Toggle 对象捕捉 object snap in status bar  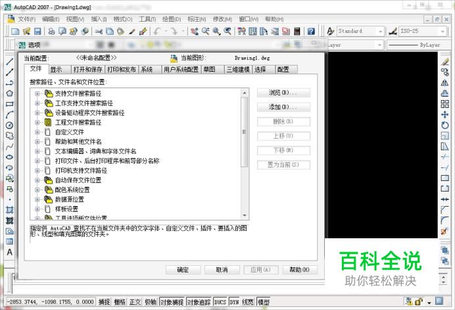point(172,302)
